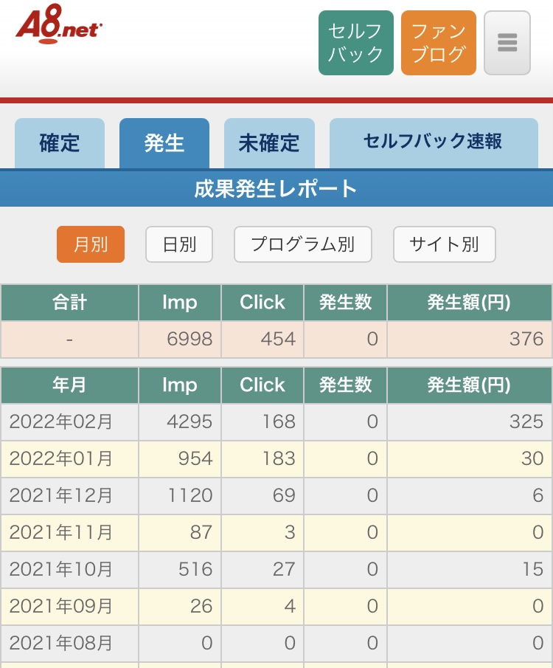Switch report view to 日別
Image resolution: width=553 pixels, height=668 pixels.
(x=179, y=244)
